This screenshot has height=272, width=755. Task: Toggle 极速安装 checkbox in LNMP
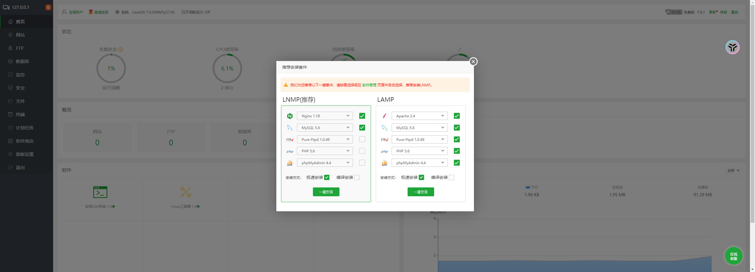click(x=326, y=177)
